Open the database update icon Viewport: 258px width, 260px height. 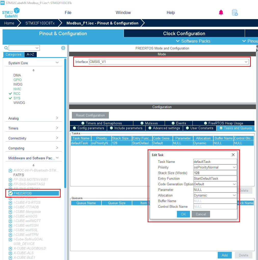tap(235, 12)
